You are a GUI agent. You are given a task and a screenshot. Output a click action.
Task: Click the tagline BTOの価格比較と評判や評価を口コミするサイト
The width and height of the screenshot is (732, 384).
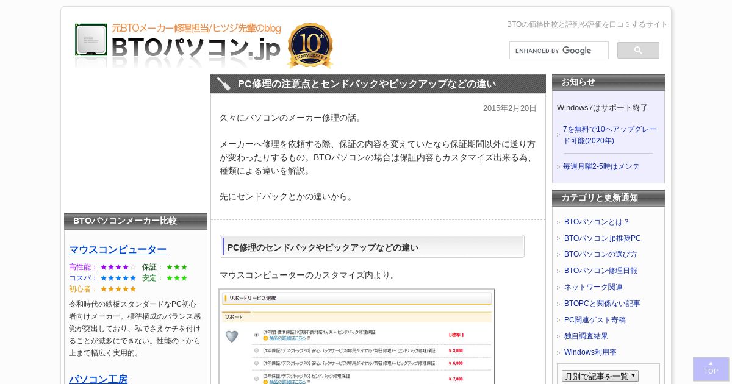click(x=587, y=24)
